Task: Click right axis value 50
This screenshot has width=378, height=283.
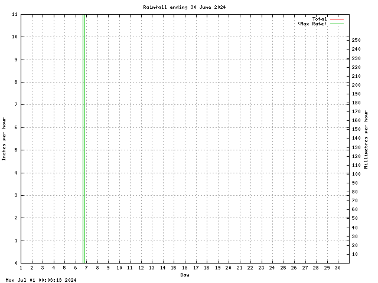Action: coord(354,218)
